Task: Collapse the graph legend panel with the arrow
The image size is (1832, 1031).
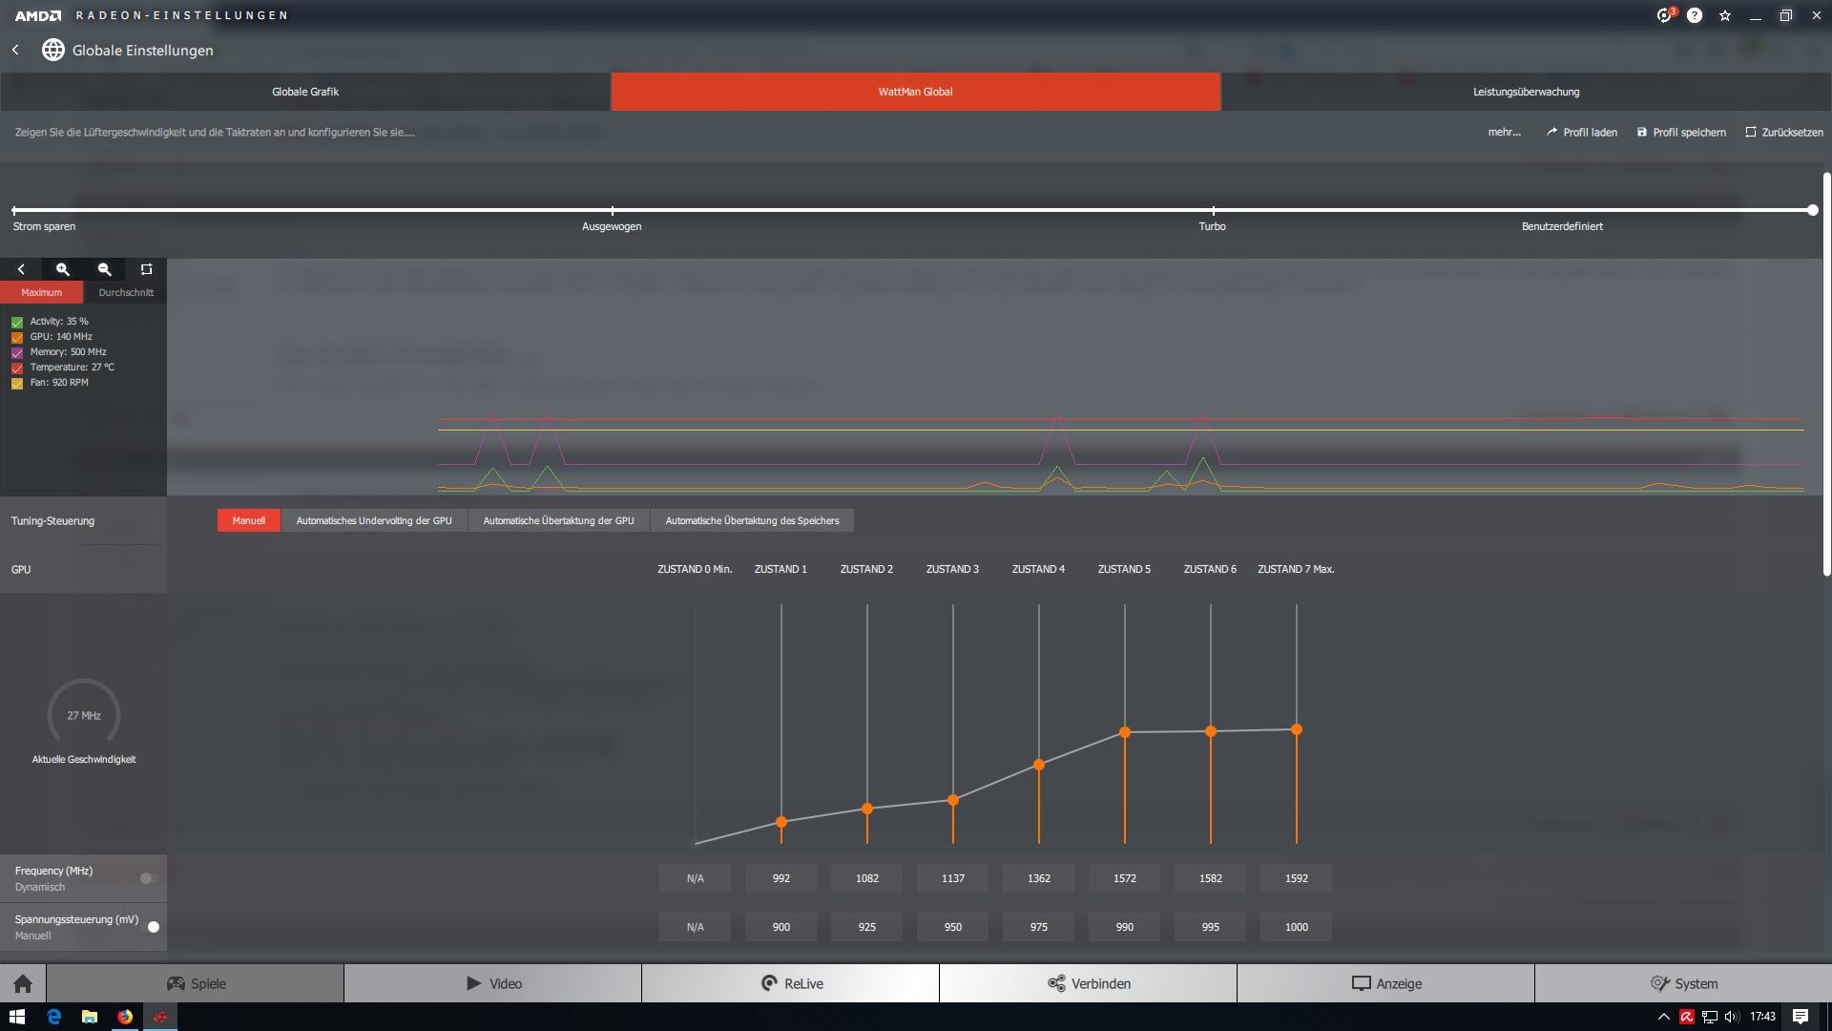Action: [21, 269]
